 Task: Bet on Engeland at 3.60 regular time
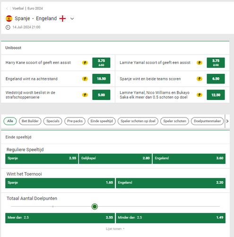(189, 159)
